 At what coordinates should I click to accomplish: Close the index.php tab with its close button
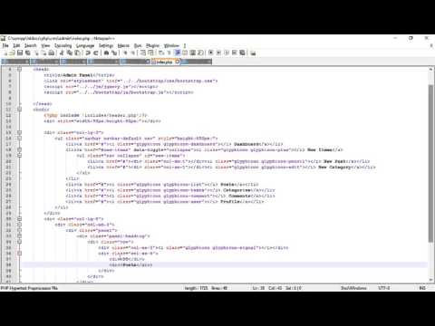coord(178,62)
